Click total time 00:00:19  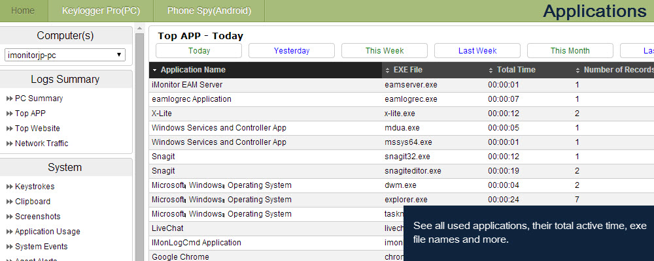(504, 171)
